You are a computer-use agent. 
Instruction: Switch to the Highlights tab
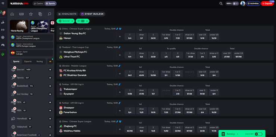68,14
